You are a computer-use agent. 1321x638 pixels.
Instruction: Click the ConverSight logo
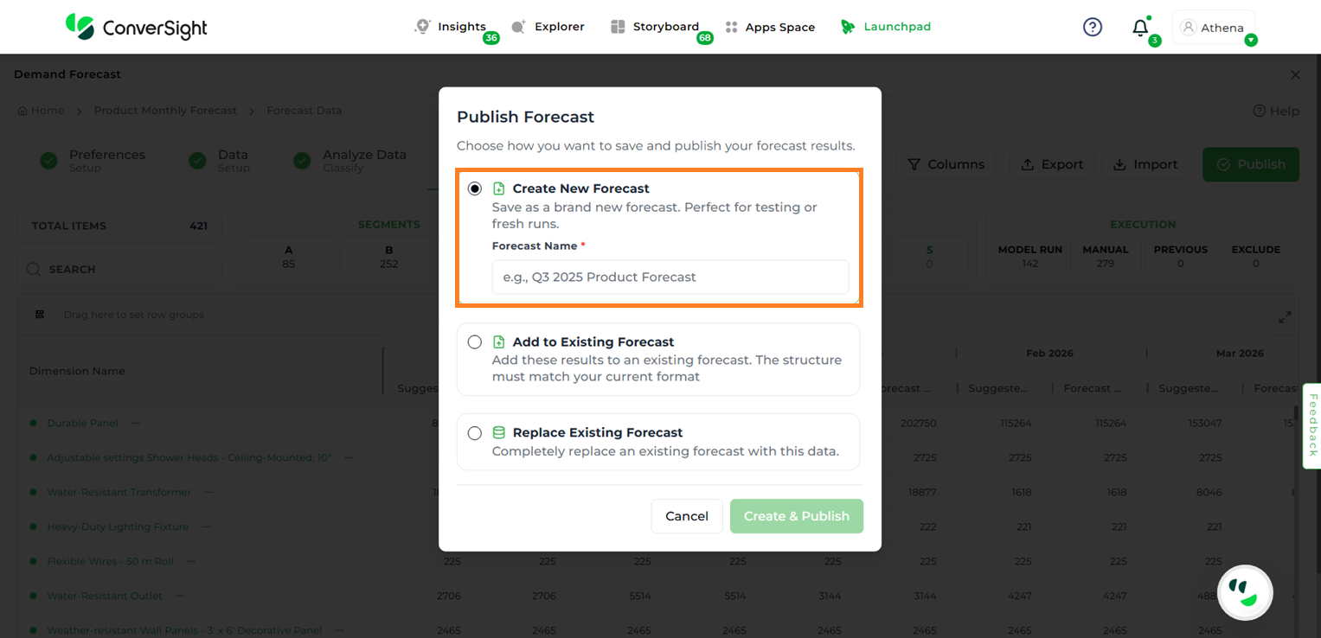pos(137,27)
